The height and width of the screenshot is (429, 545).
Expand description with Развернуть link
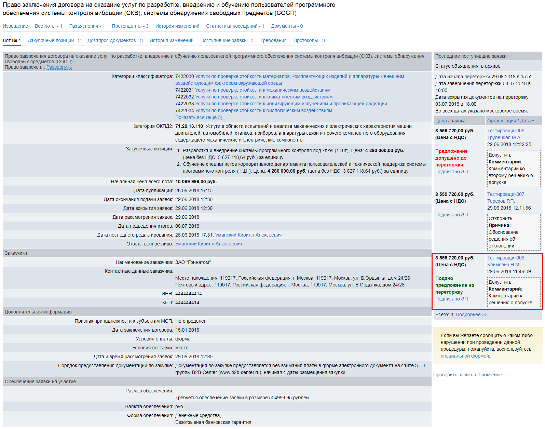coord(59,67)
